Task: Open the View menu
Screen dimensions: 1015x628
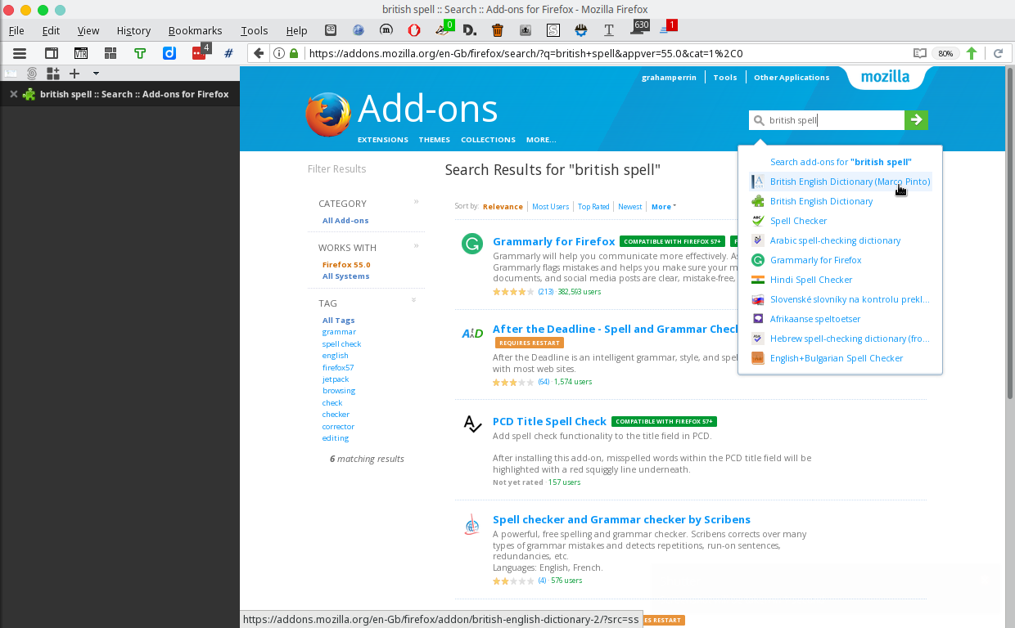Action: [88, 30]
